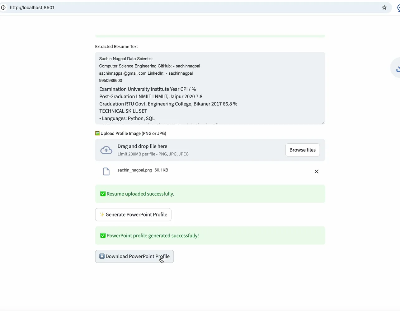The width and height of the screenshot is (400, 311).
Task: Click the resize handle of resume text area
Action: pos(323,123)
